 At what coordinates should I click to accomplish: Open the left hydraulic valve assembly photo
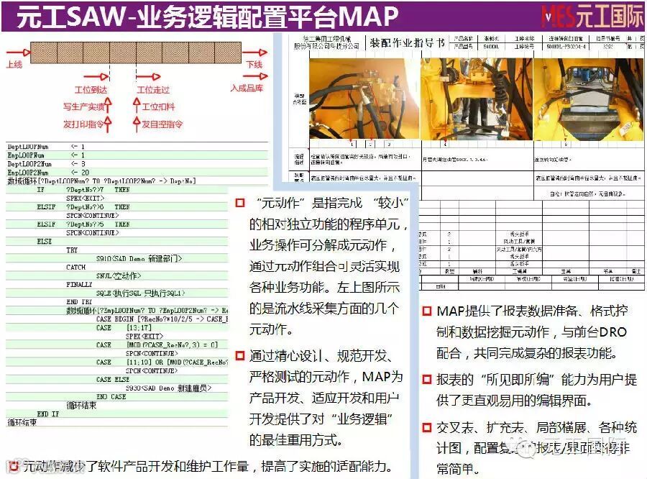point(364,99)
